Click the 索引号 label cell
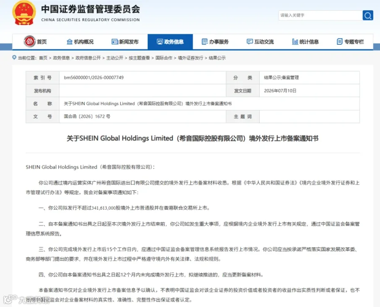Screen dimensions: 380x307 click(43, 78)
